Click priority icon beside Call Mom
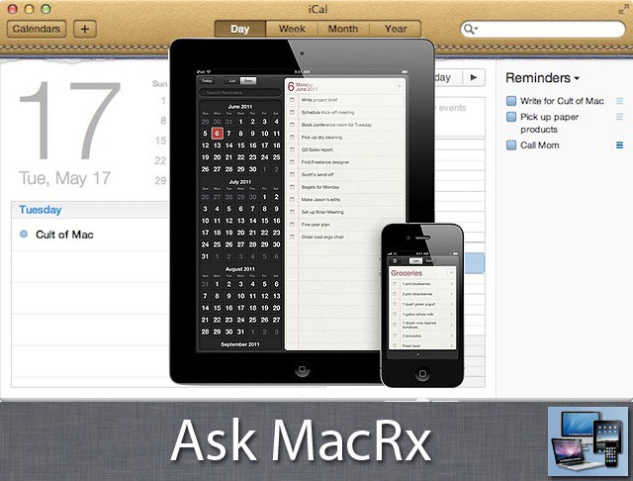Screen dimensions: 633x481 pyautogui.click(x=620, y=145)
